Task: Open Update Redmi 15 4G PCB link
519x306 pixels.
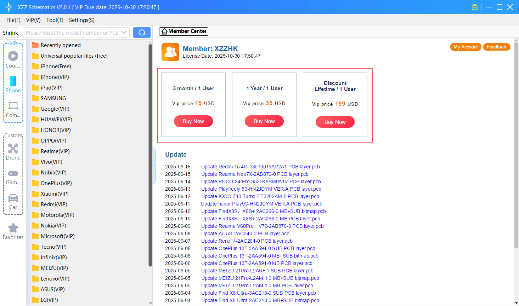Action: click(x=260, y=167)
